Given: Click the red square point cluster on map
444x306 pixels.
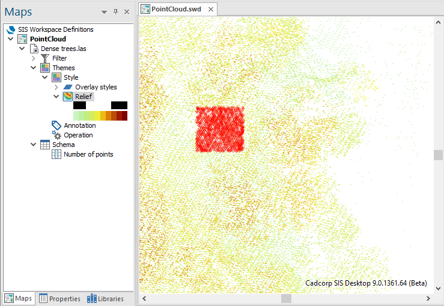Looking at the screenshot, I should click(220, 129).
